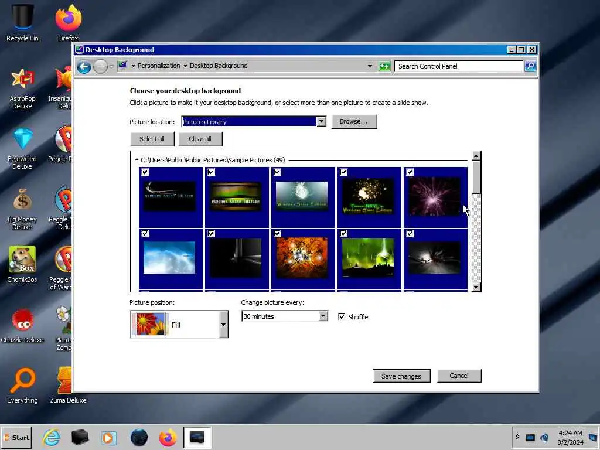
Task: Uncheck the golden fireworks picture checkbox
Action: 343,172
